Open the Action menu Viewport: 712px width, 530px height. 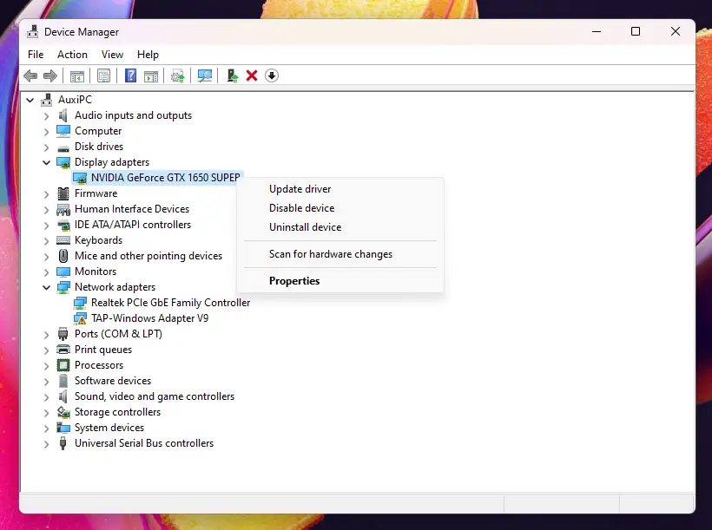coord(72,55)
